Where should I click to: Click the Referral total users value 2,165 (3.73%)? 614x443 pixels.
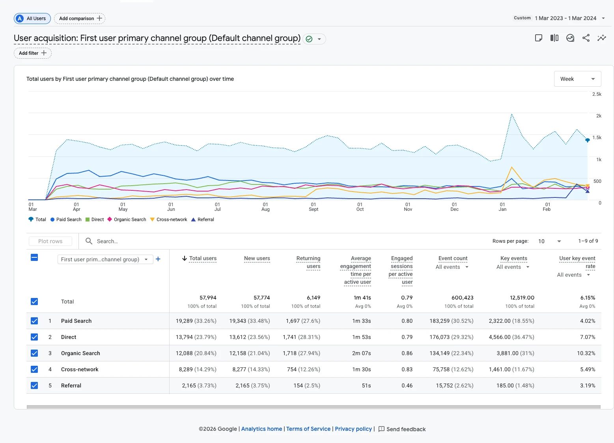[x=199, y=385]
